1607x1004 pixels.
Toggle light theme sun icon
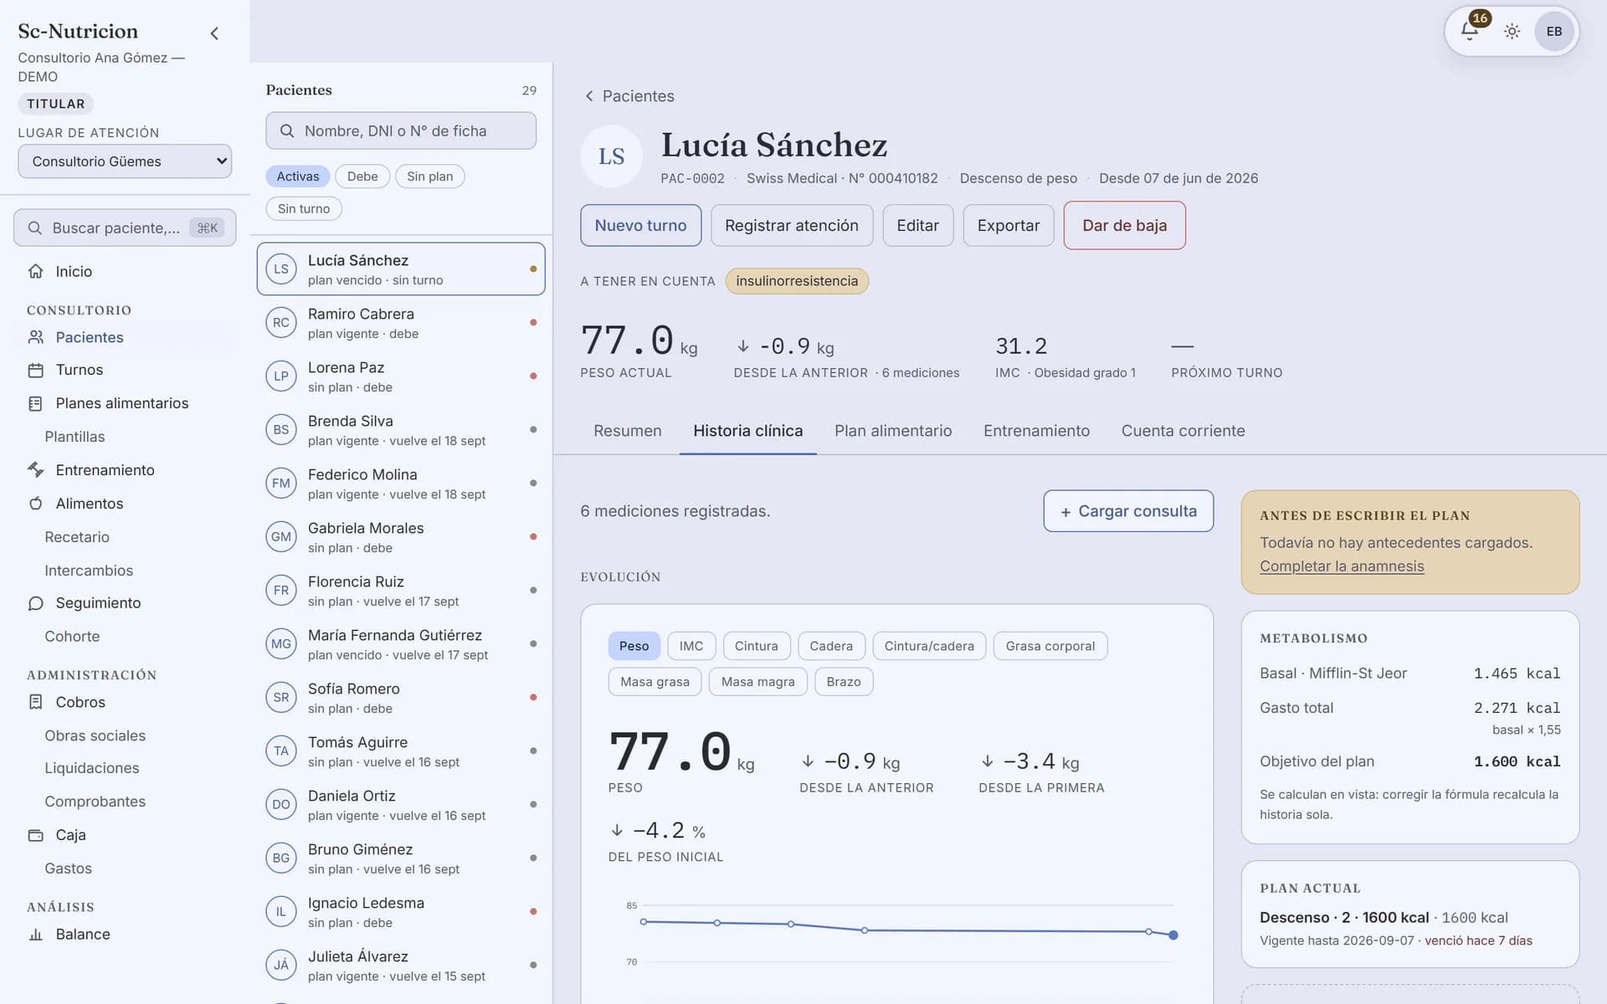(1512, 32)
